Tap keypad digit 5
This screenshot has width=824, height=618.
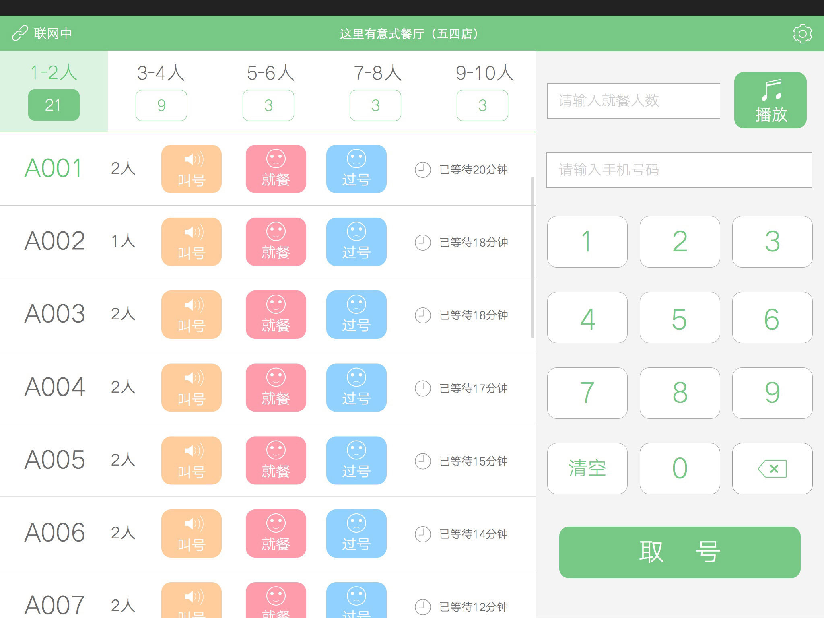[680, 317]
